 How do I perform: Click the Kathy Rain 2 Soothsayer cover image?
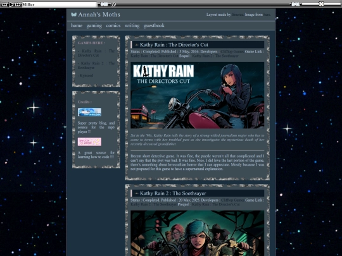(x=197, y=233)
